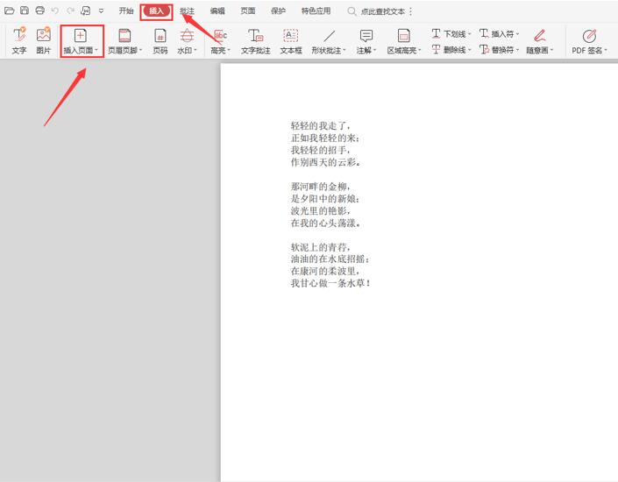
Task: Expand the 形状批注 dropdown arrow
Action: (345, 50)
